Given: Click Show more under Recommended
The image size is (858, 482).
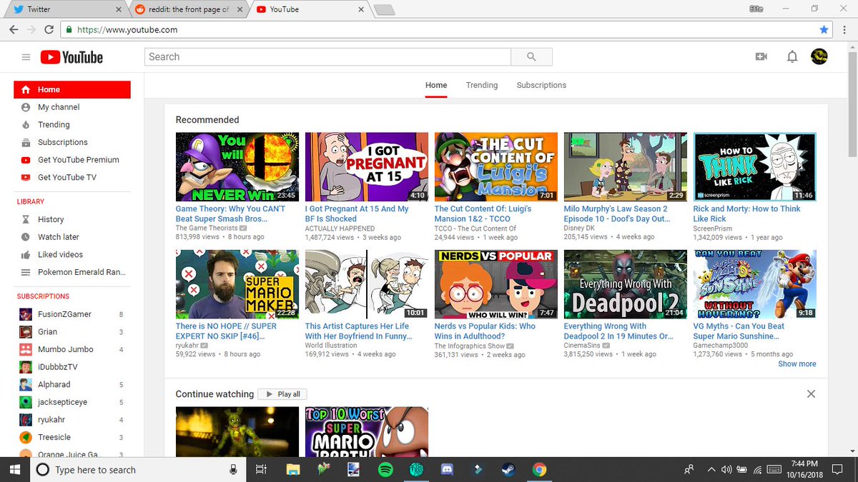Looking at the screenshot, I should (797, 363).
